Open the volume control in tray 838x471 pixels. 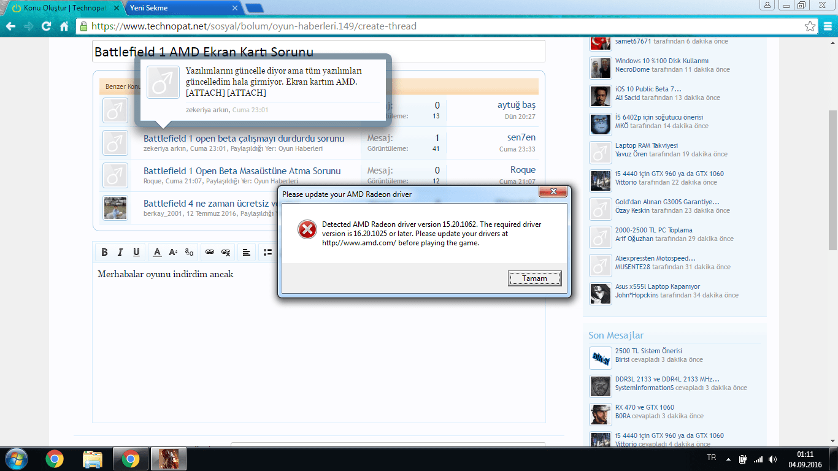pyautogui.click(x=772, y=459)
